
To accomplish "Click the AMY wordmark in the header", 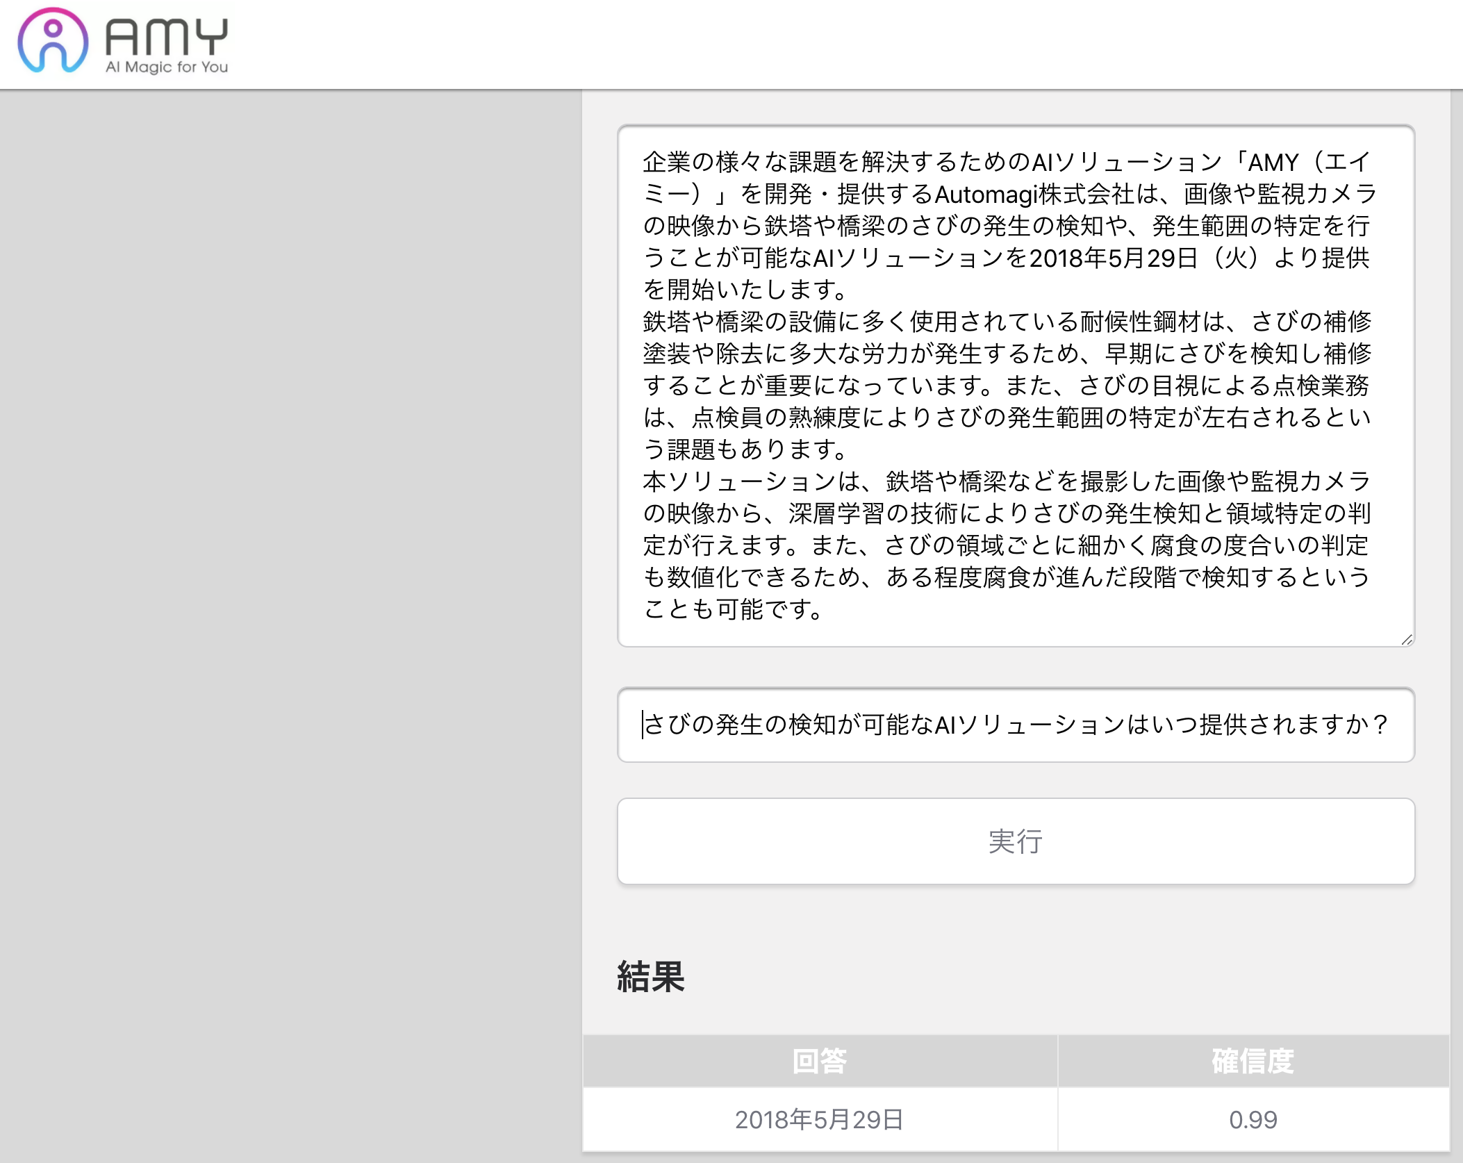I will (x=167, y=38).
